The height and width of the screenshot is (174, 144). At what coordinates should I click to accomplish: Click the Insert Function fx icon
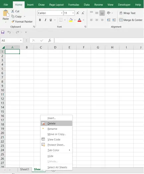click(x=50, y=40)
